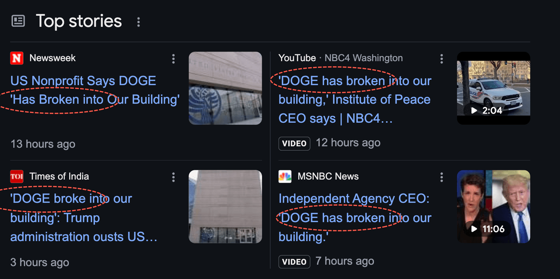Open the Top stories more options menu
The image size is (560, 279).
click(139, 22)
